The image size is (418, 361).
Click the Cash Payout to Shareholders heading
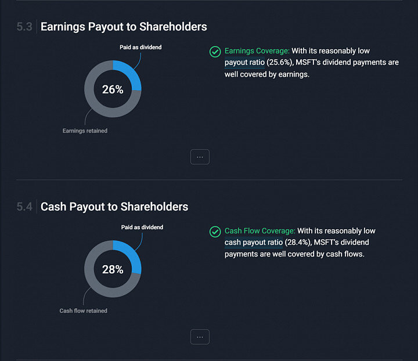(x=114, y=207)
